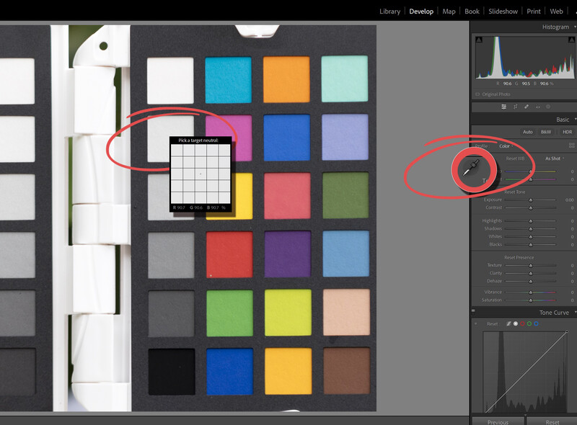Click Reset WB label
Viewport: 577px width, 425px height.
[515, 158]
